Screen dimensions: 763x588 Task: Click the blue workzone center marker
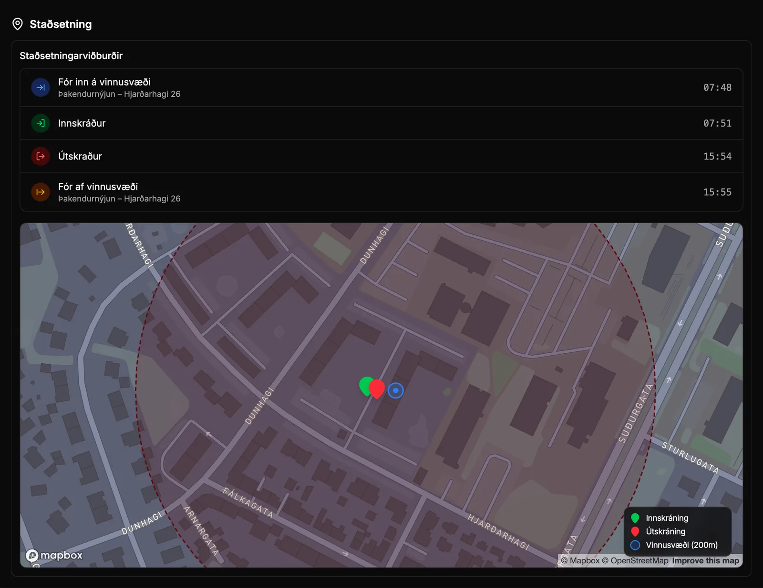(396, 390)
